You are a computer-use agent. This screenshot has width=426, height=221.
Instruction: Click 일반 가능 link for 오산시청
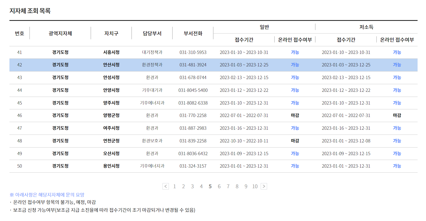click(x=295, y=154)
